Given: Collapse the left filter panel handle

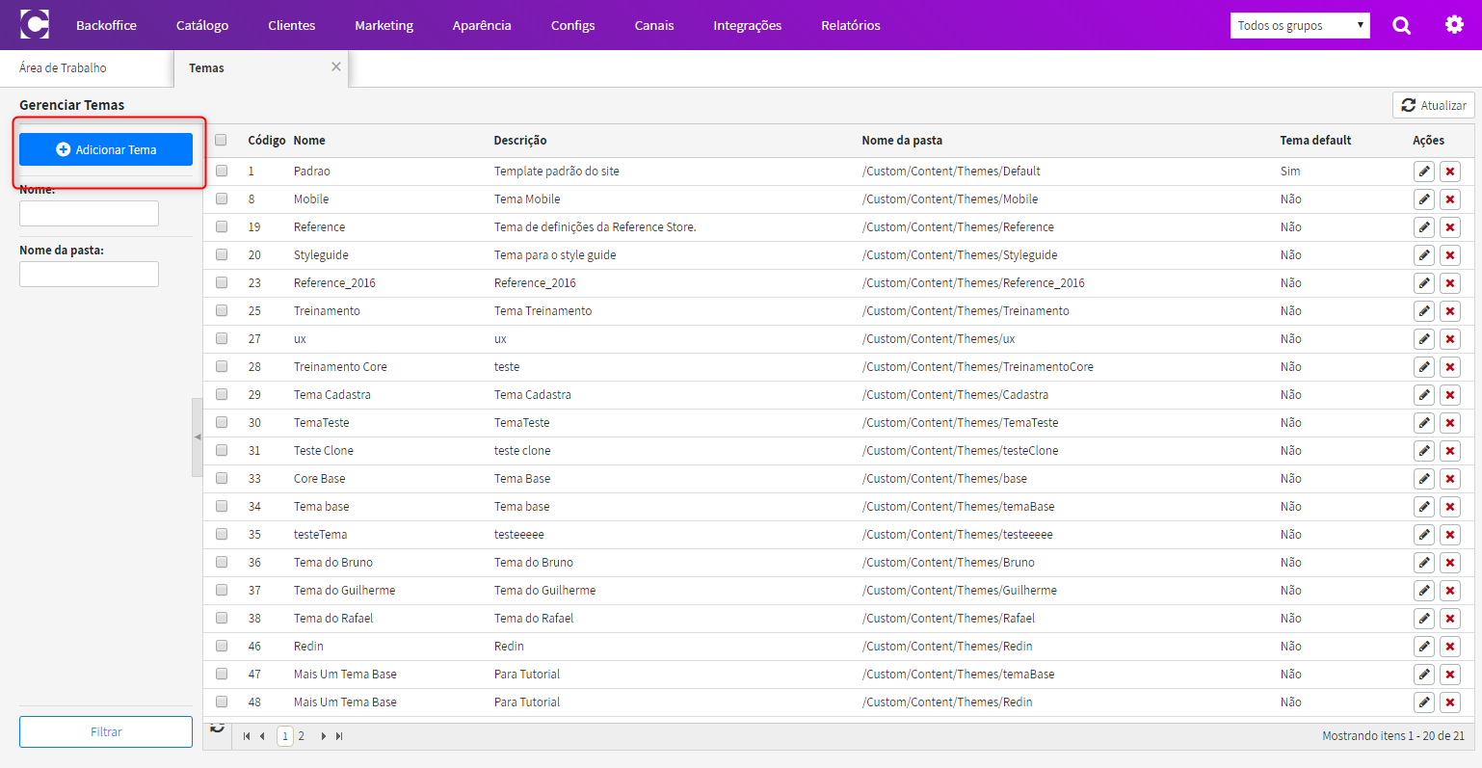Looking at the screenshot, I should (x=198, y=437).
